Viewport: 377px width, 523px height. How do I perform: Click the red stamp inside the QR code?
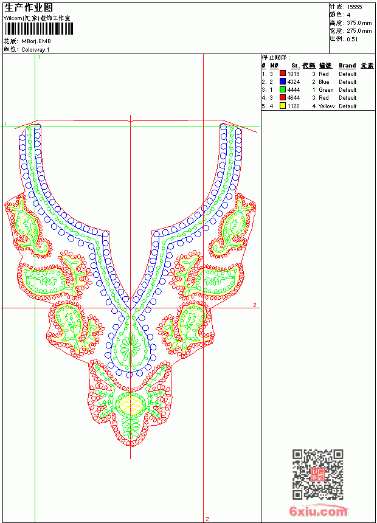coord(317,474)
